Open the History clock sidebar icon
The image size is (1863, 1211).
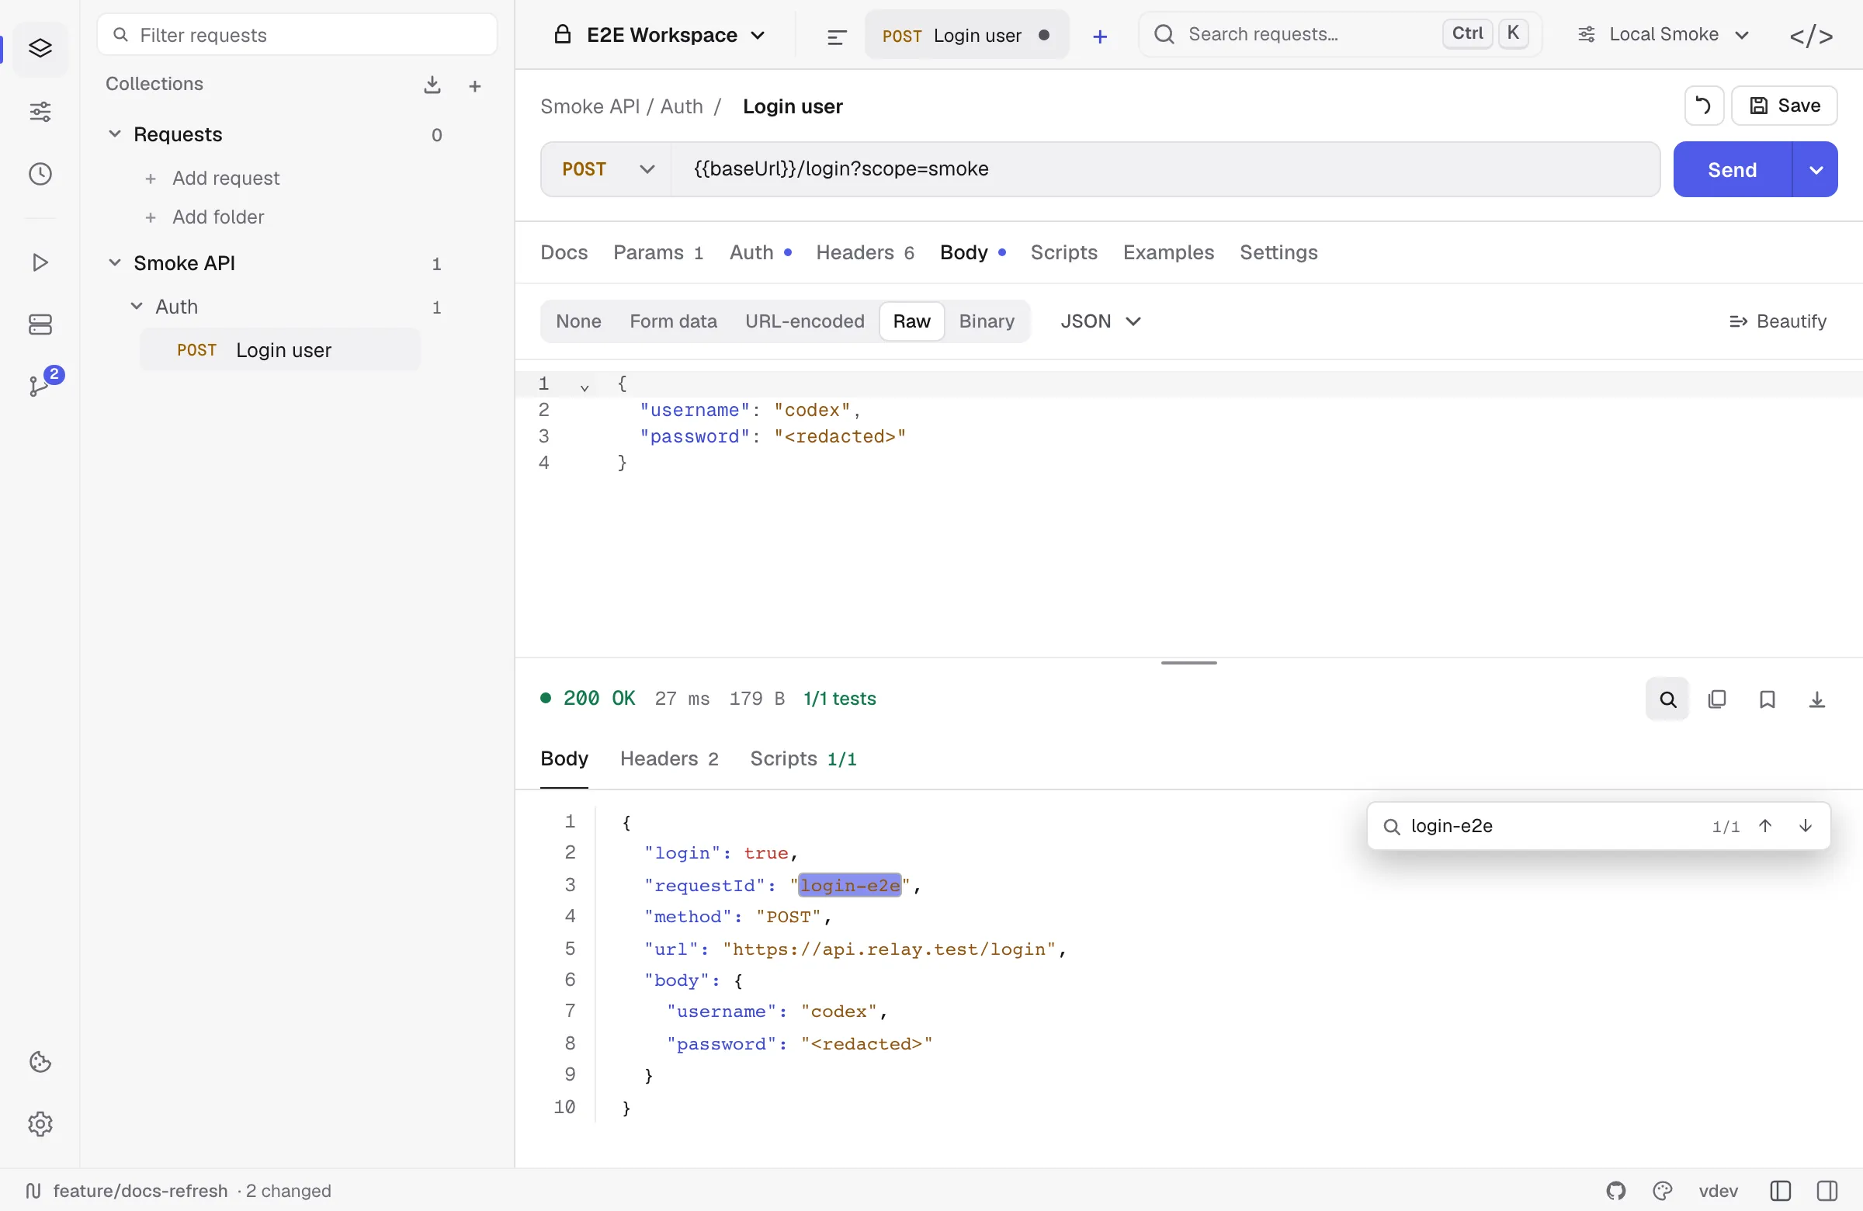[40, 174]
